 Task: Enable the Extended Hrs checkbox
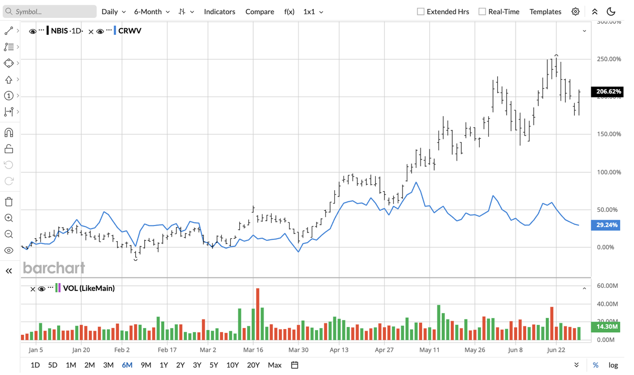[421, 11]
